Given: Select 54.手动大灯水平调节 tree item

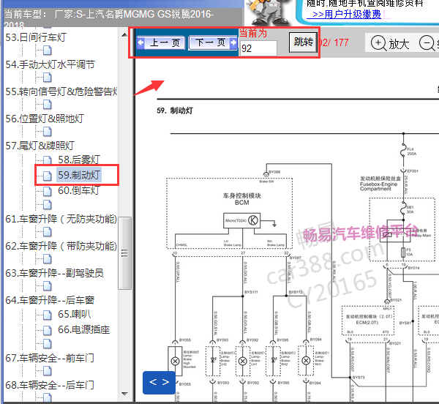Looking at the screenshot, I should coord(50,64).
